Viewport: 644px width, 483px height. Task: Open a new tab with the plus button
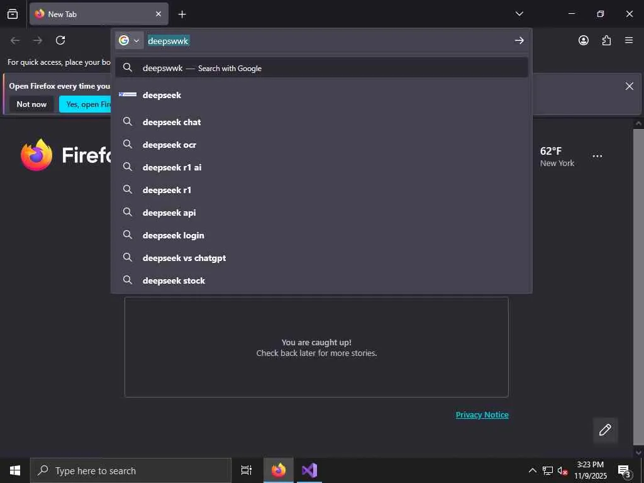[x=182, y=14]
